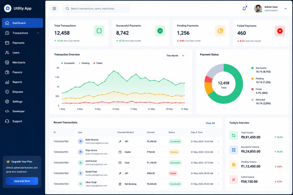
Task: Click the Total Volume swap arrows icon
Action: click(234, 135)
